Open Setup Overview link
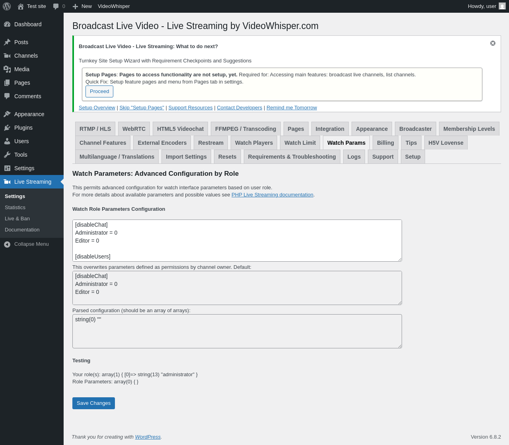Image resolution: width=509 pixels, height=445 pixels. pos(97,108)
